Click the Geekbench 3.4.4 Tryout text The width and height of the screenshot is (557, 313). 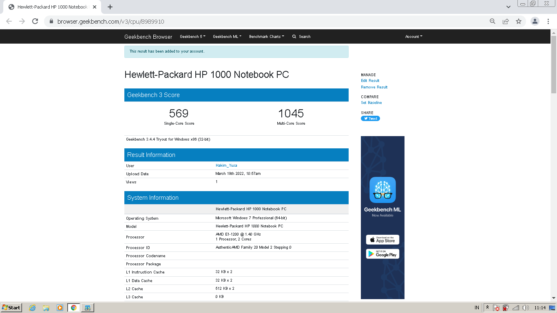coord(168,139)
